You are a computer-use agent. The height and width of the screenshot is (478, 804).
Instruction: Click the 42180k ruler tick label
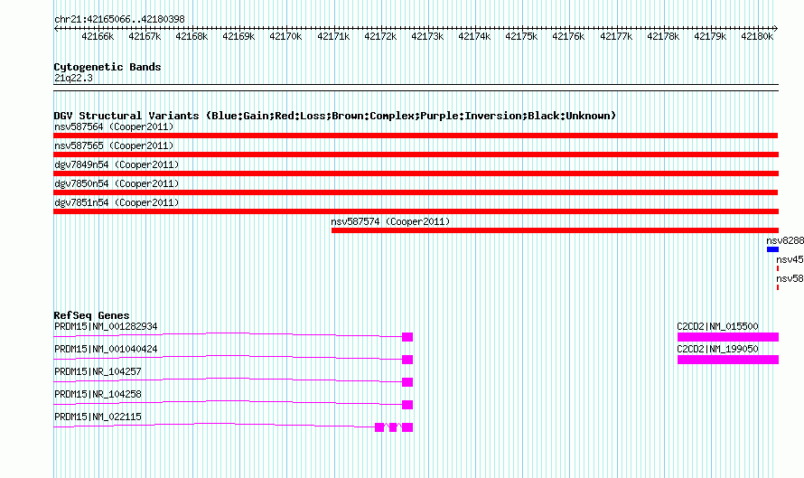tap(757, 36)
